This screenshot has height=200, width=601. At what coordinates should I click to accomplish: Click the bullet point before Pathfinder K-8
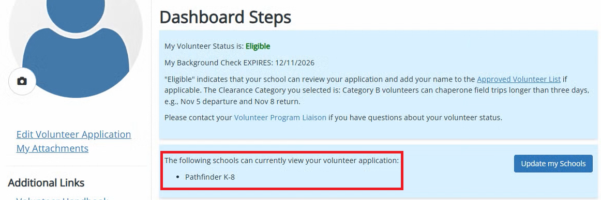[177, 177]
